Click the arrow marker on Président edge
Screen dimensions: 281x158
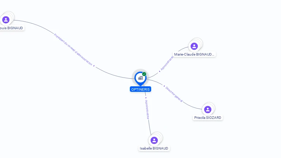tap(94, 66)
